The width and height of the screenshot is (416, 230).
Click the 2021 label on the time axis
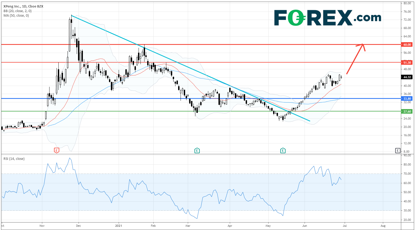(x=119, y=226)
